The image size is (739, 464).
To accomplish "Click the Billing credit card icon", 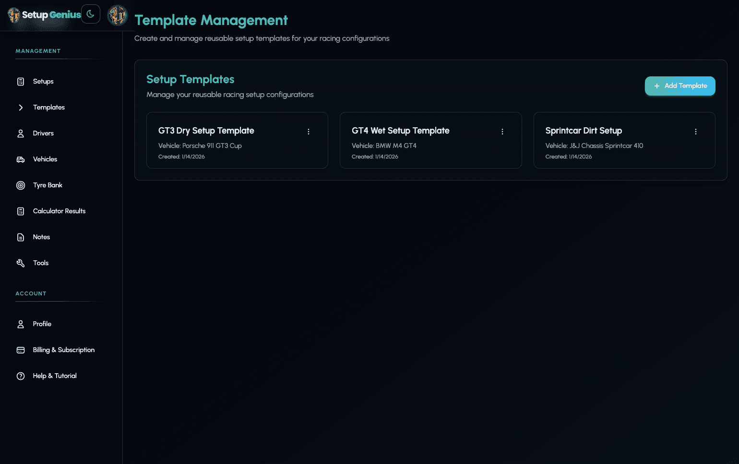I will click(x=21, y=350).
